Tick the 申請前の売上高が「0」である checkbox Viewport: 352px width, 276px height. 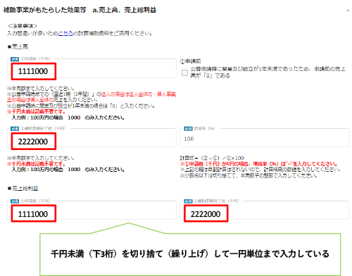tap(184, 73)
